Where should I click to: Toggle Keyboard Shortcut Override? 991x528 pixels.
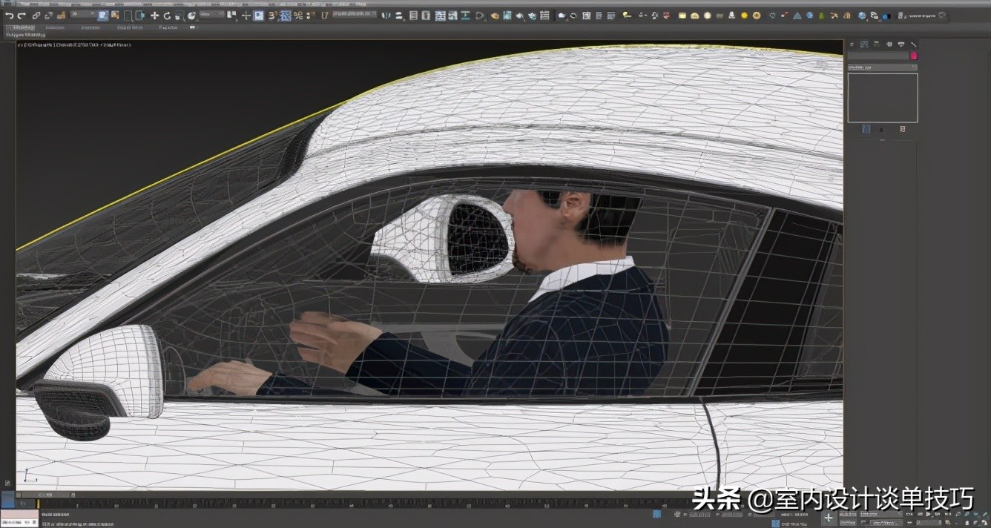(258, 16)
